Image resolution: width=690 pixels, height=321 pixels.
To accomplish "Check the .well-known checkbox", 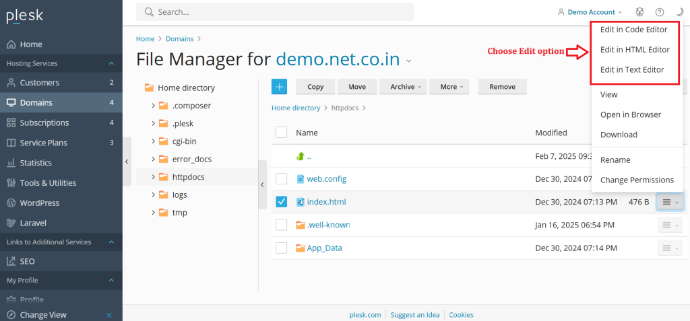I will tap(281, 225).
